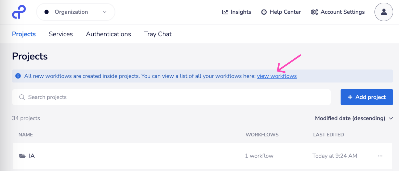The image size is (399, 171).
Task: Click the Add project button
Action: (x=367, y=97)
